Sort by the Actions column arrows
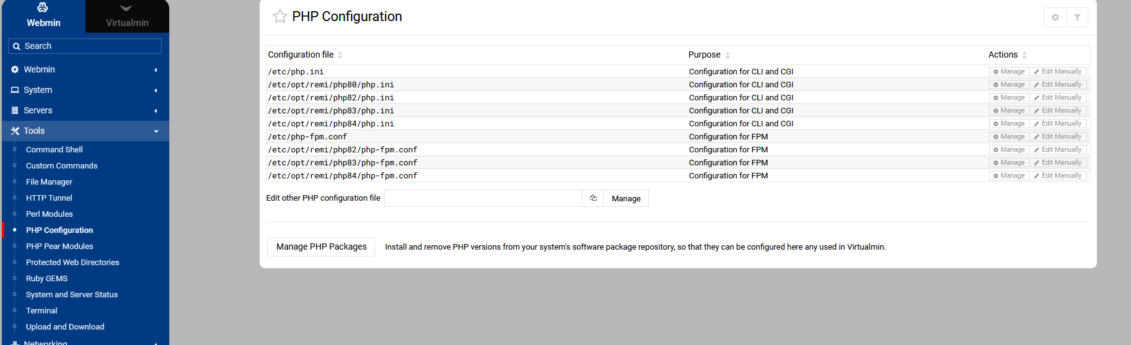Viewport: 1131px width, 345px height. click(1024, 55)
